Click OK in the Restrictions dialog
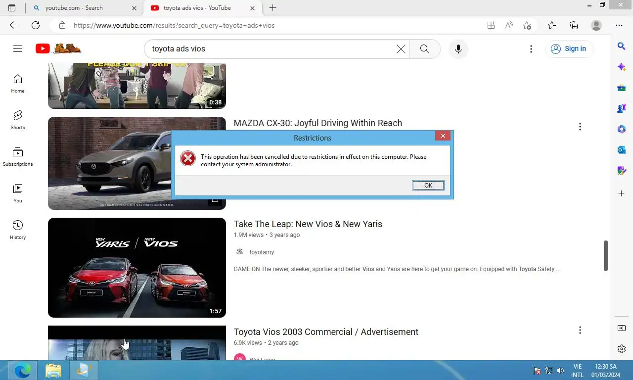Screen dimensions: 633x380 click(x=428, y=185)
